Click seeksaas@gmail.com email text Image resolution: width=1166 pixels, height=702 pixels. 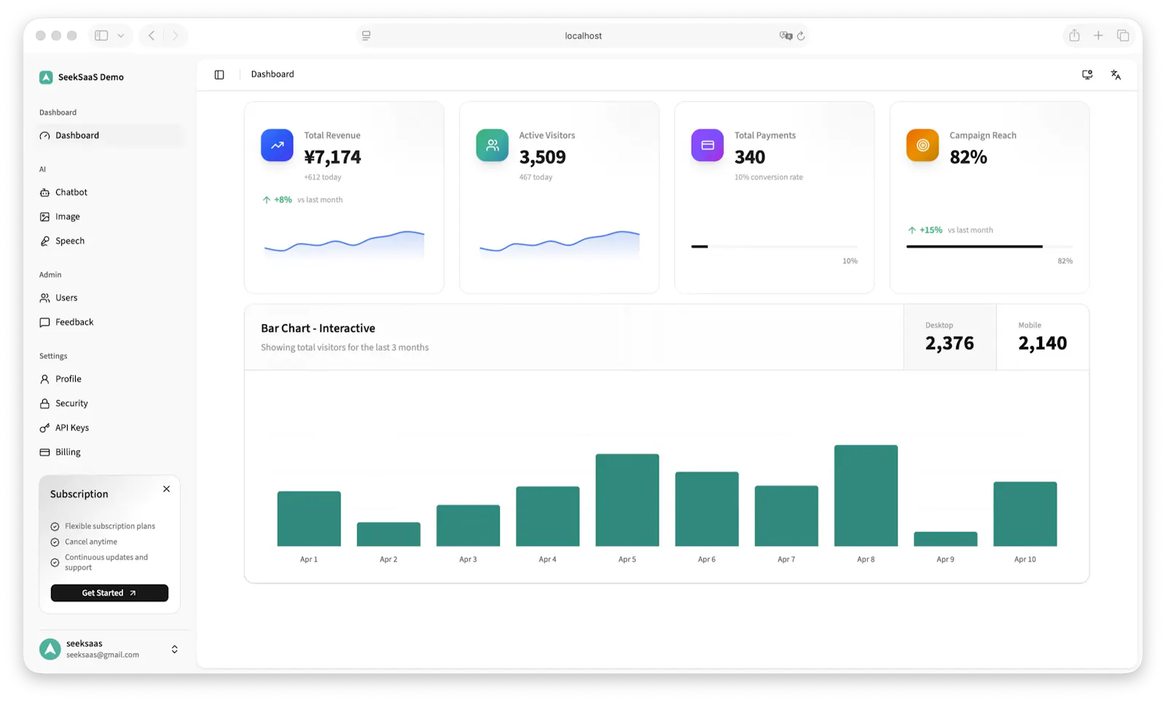tap(103, 655)
